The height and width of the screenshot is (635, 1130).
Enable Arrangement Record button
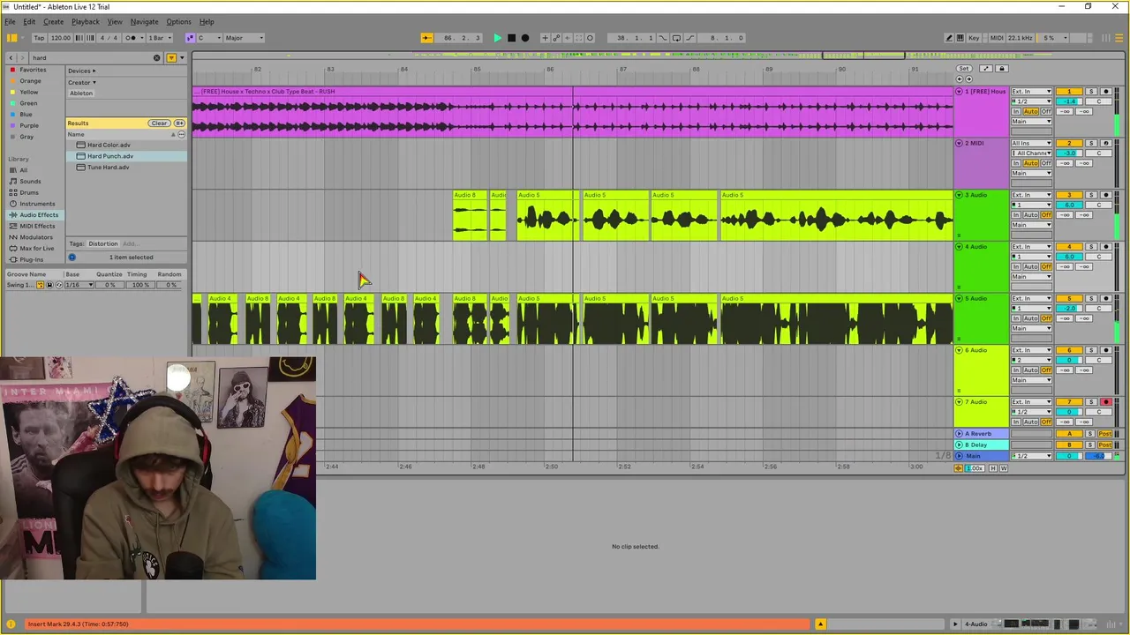(x=525, y=38)
